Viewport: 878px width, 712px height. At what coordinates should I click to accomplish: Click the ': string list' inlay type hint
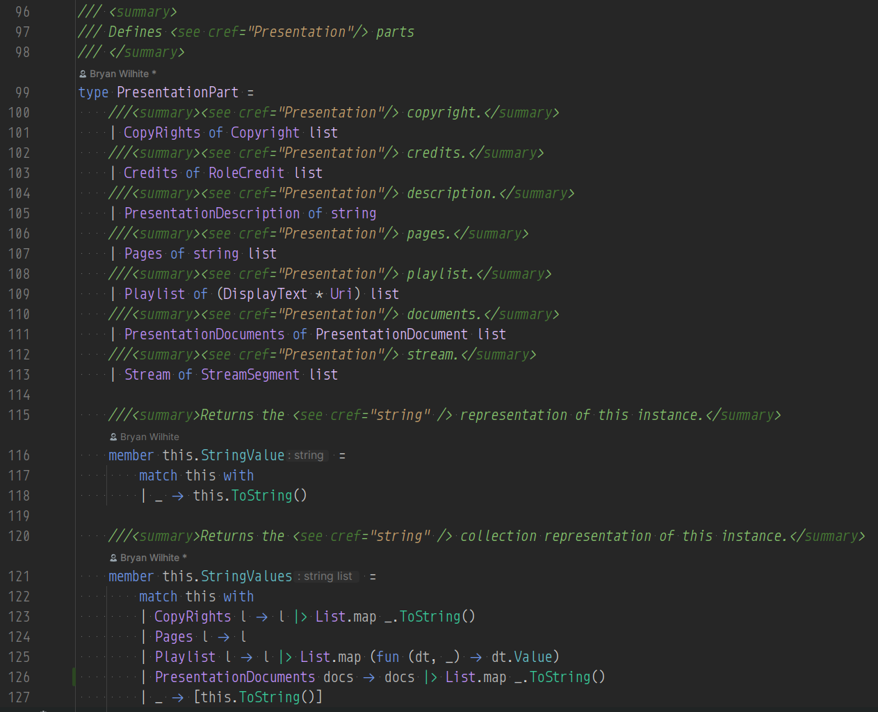pyautogui.click(x=325, y=576)
